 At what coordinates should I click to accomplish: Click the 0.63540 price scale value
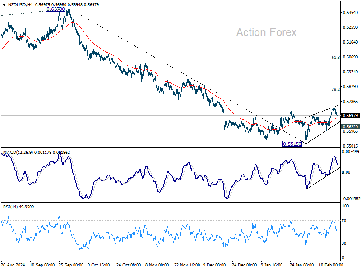click(351, 13)
